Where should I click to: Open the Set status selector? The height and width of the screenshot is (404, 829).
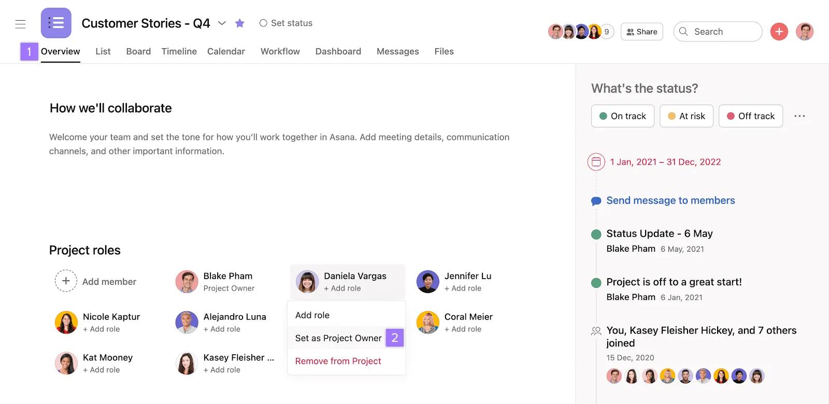tap(286, 23)
